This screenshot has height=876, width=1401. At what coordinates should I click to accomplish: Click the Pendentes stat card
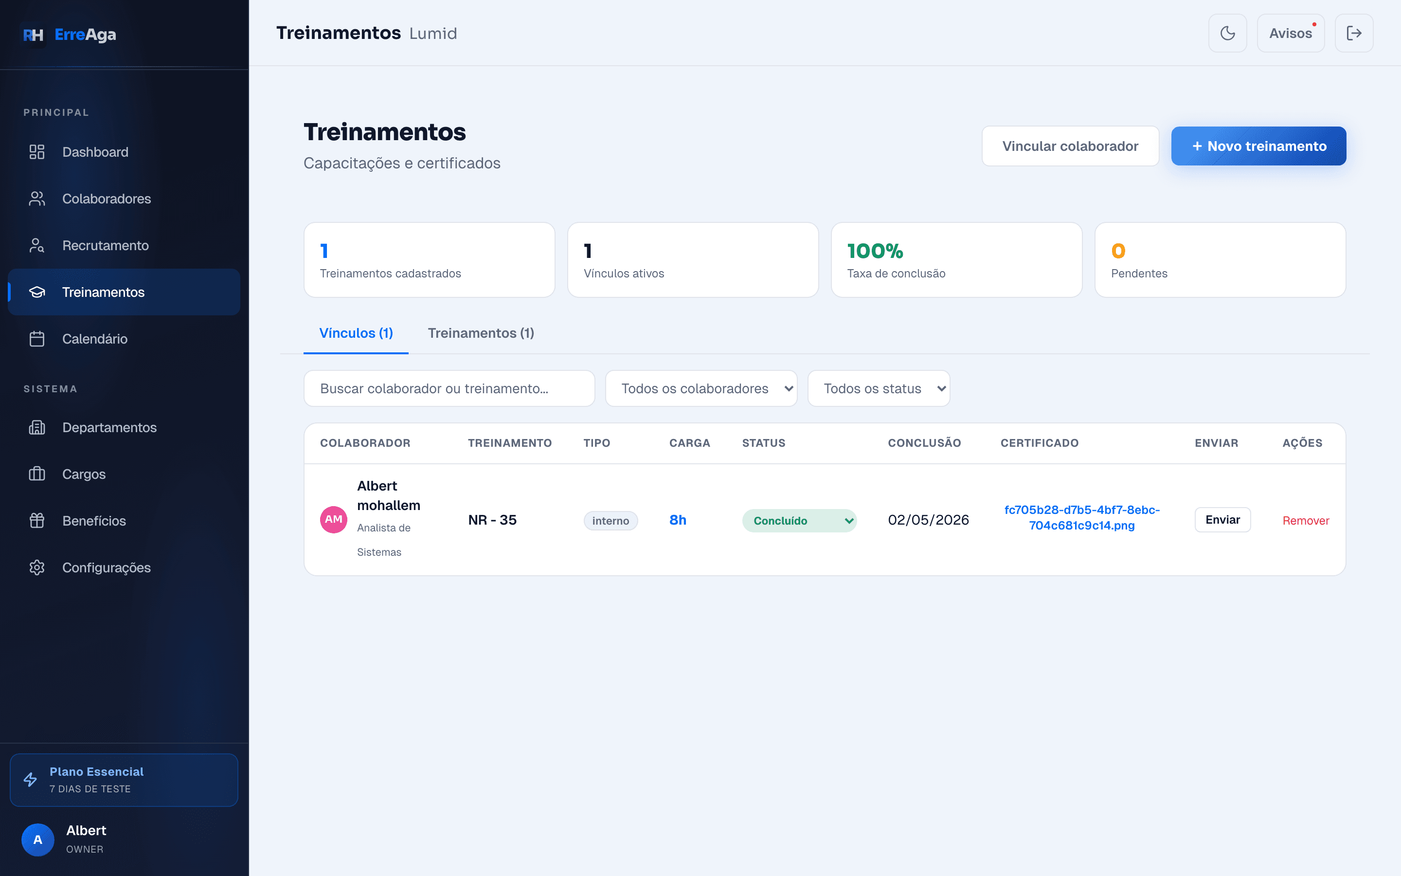pyautogui.click(x=1221, y=260)
